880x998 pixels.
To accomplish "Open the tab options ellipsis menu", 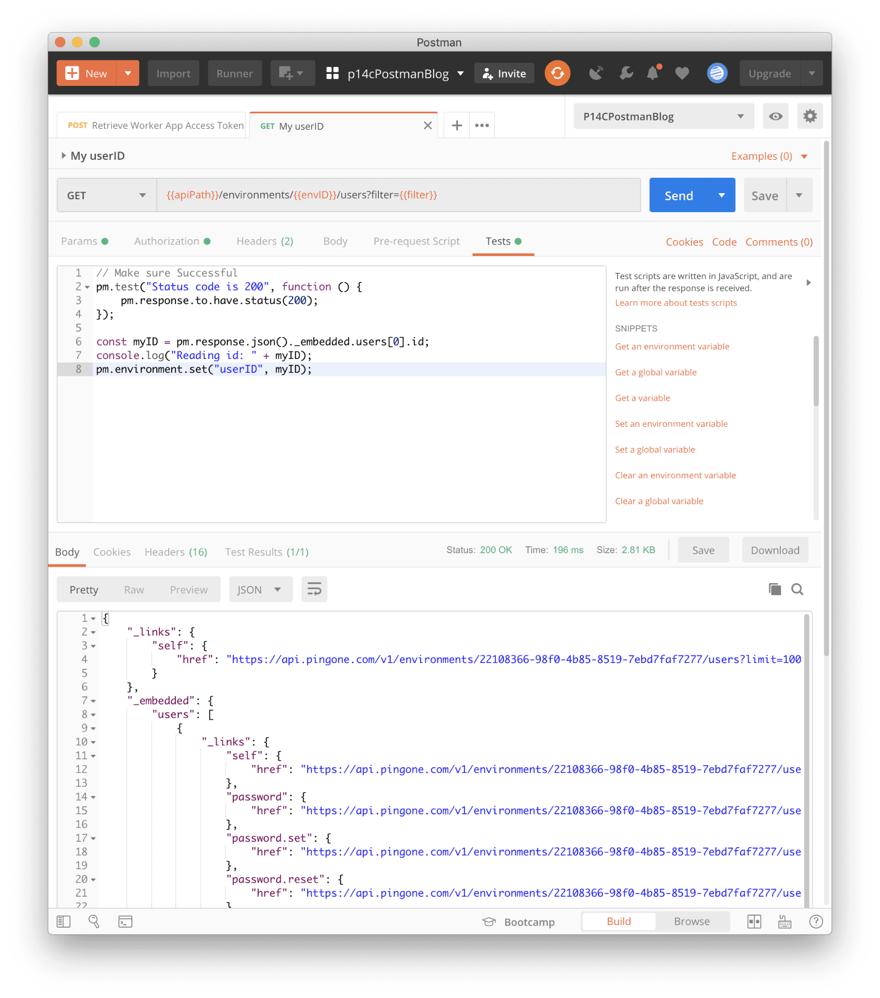I will (x=481, y=125).
